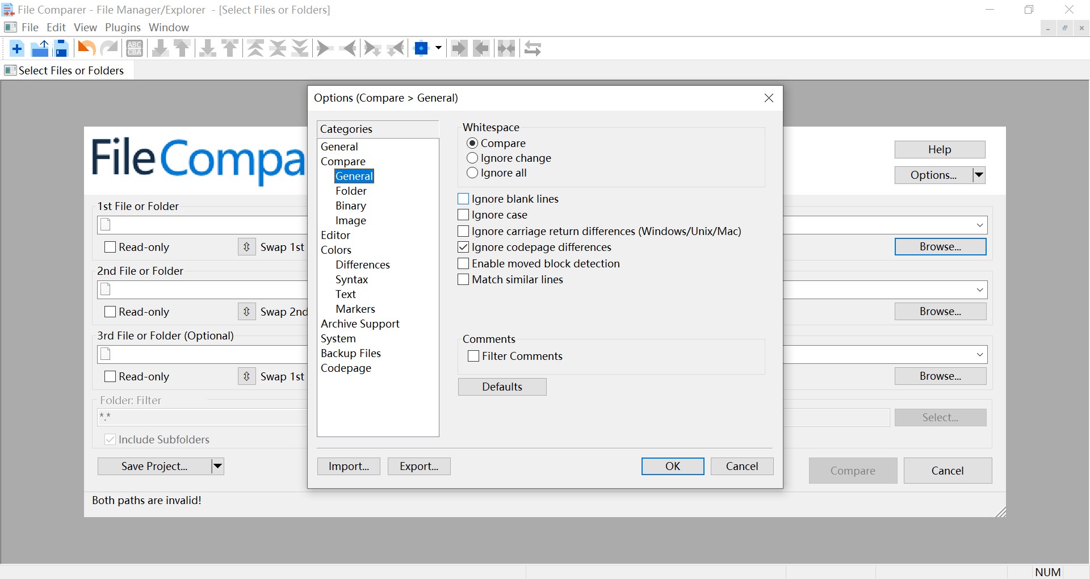
Task: Click the Swap 1st arrow icon under 1st File
Action: click(247, 247)
